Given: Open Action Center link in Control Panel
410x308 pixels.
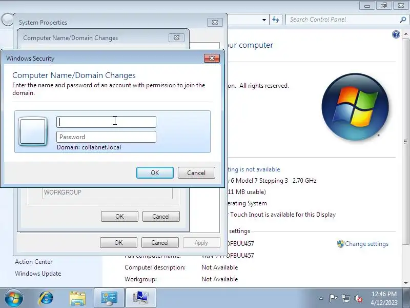Looking at the screenshot, I should coord(34,262).
